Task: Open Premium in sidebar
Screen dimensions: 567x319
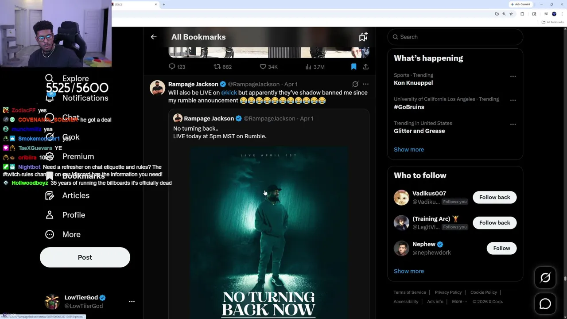Action: tap(70, 156)
